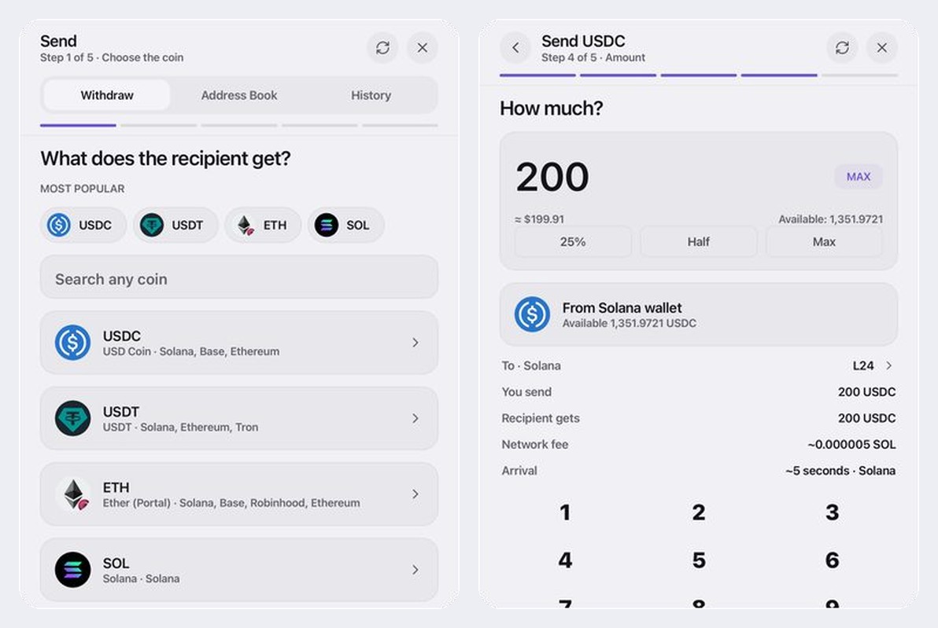Pick the USDT most popular chip
Viewport: 938px width, 628px height.
point(176,226)
